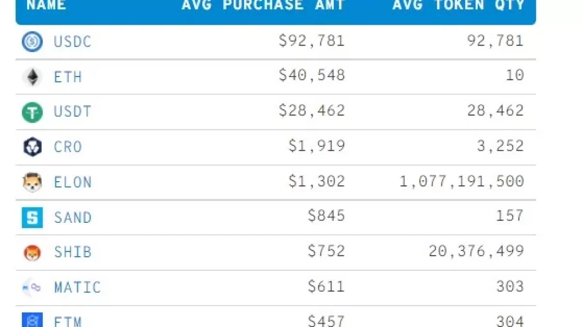Open the USDC token link
The width and height of the screenshot is (582, 327).
[72, 42]
